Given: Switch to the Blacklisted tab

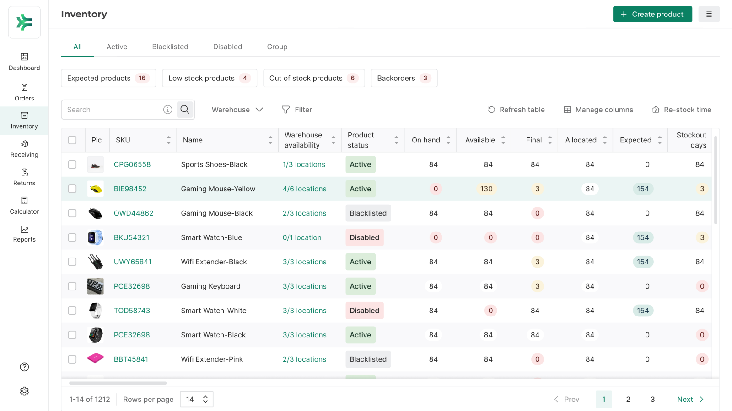Looking at the screenshot, I should coord(170,47).
